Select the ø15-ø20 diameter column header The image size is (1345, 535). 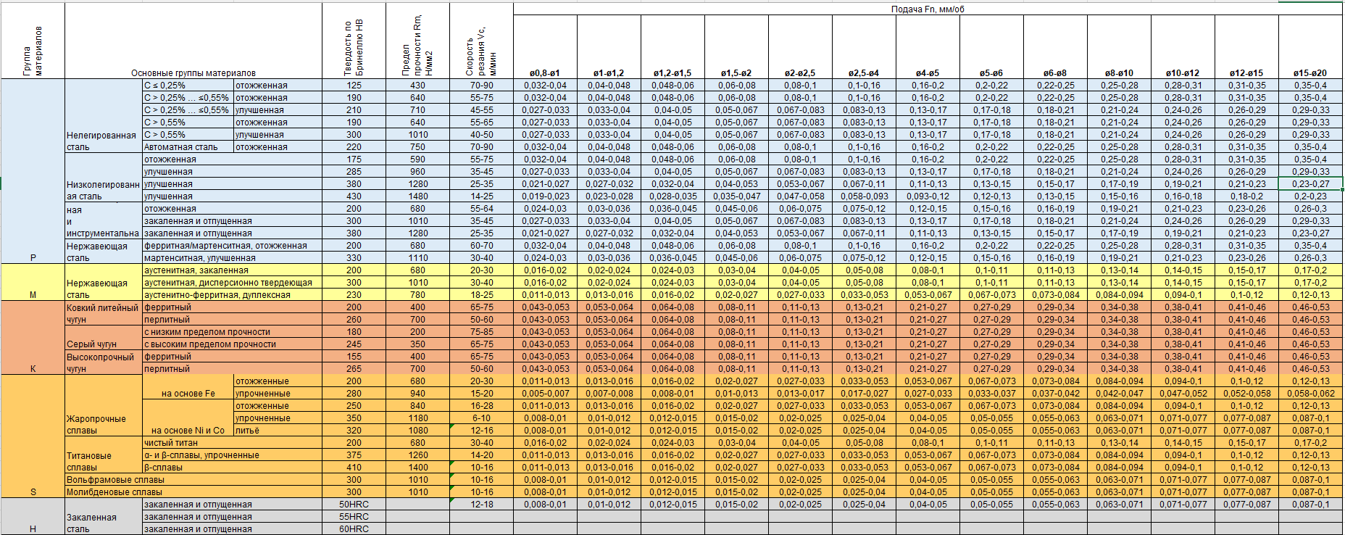pos(1310,72)
